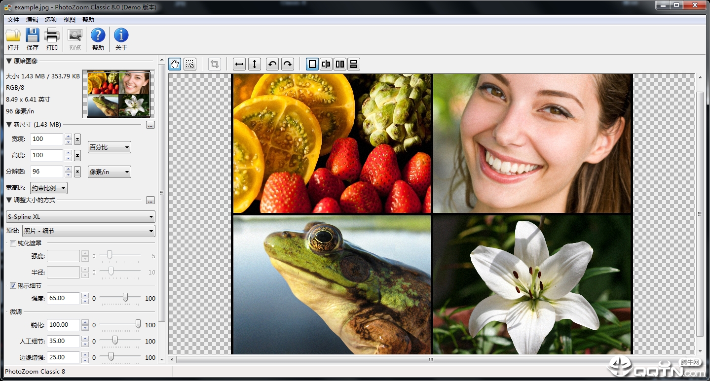Viewport: 710px width, 381px height.
Task: Click the 打开 (Open) folder icon
Action: pos(13,35)
